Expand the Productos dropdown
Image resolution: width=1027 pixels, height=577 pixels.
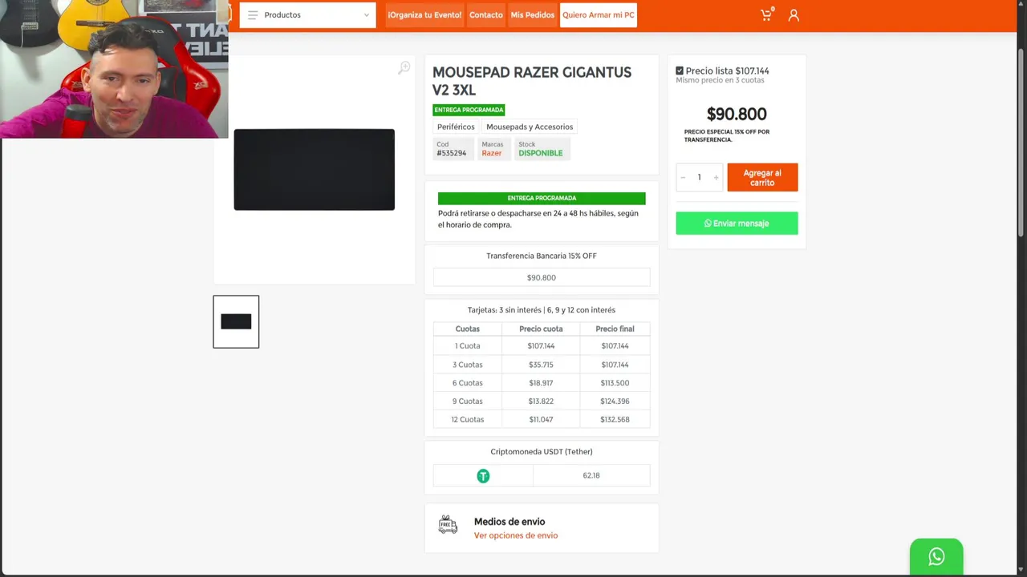pyautogui.click(x=308, y=15)
